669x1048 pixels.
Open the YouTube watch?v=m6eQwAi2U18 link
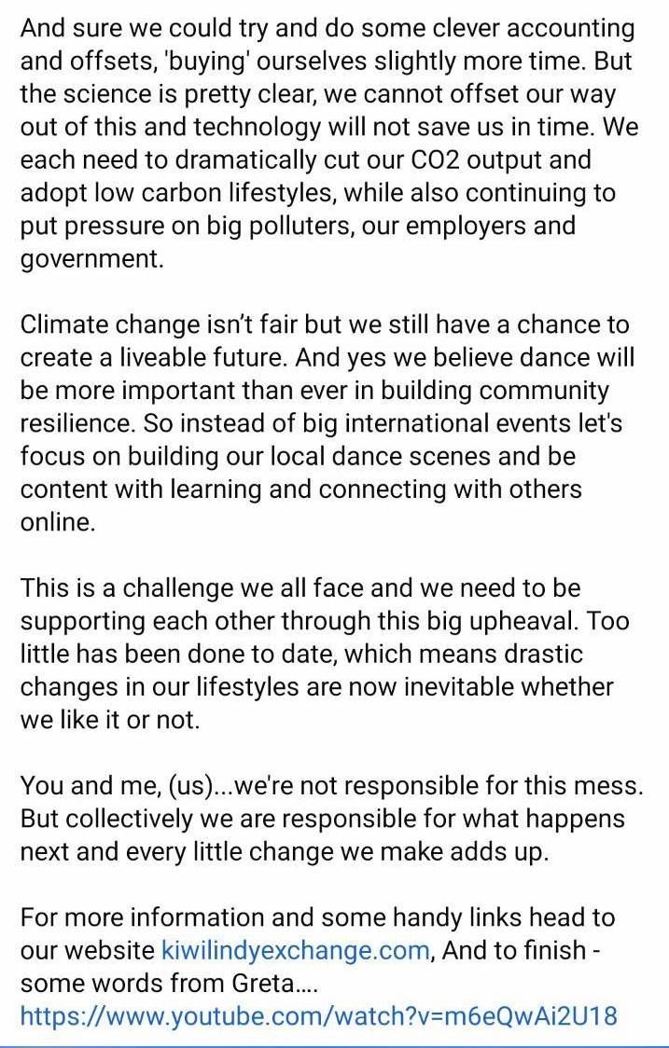tap(318, 1016)
